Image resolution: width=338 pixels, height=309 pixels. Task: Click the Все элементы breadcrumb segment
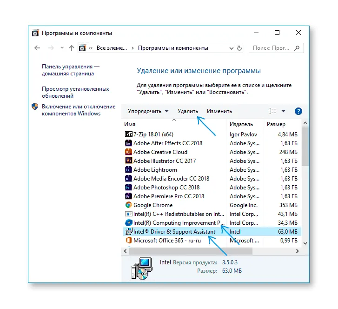click(x=112, y=48)
